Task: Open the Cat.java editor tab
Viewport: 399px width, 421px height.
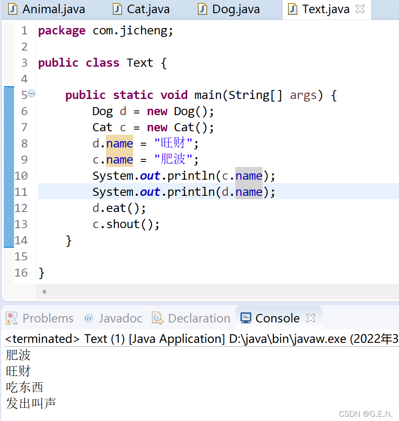Action: point(141,9)
